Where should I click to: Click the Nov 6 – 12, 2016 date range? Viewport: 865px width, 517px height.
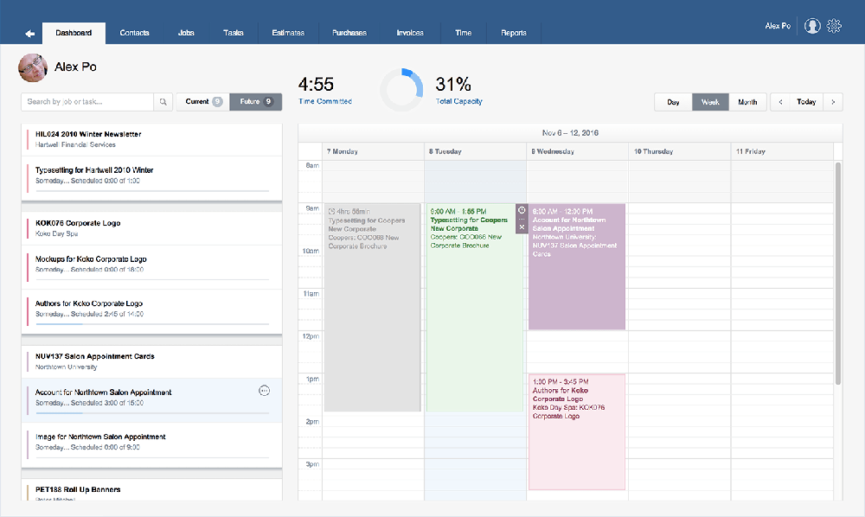coord(570,133)
